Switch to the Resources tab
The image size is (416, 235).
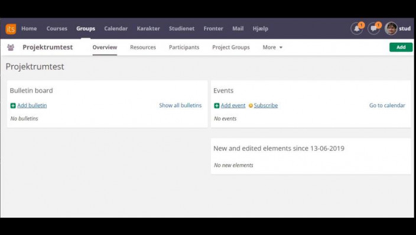[143, 47]
